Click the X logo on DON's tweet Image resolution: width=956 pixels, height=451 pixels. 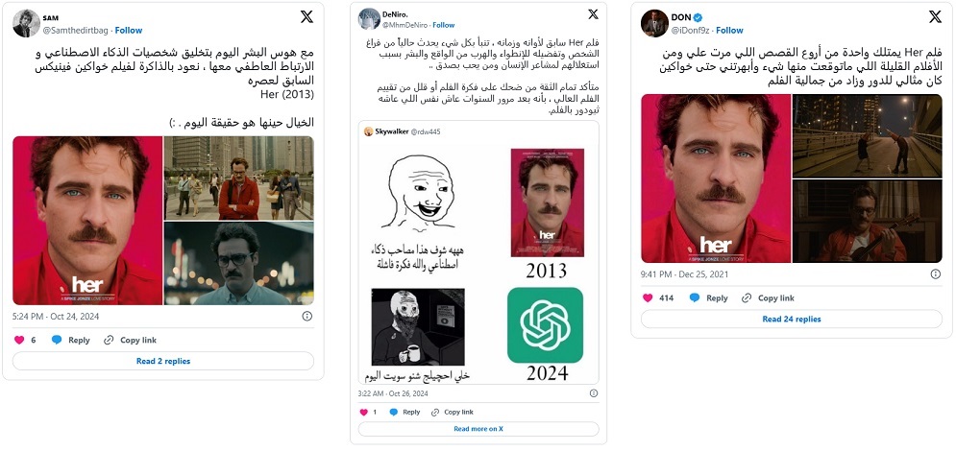pyautogui.click(x=935, y=17)
